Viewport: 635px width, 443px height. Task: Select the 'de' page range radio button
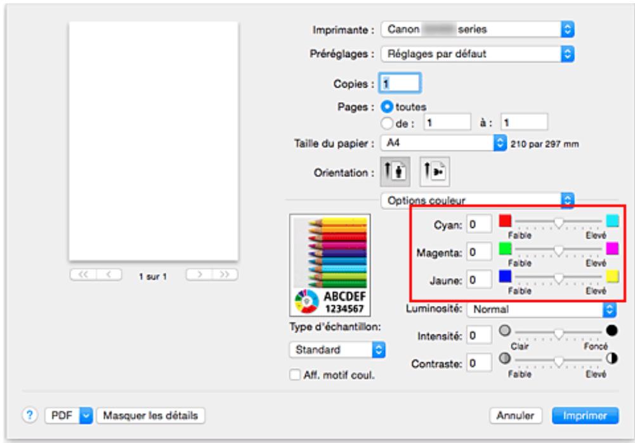tap(385, 121)
